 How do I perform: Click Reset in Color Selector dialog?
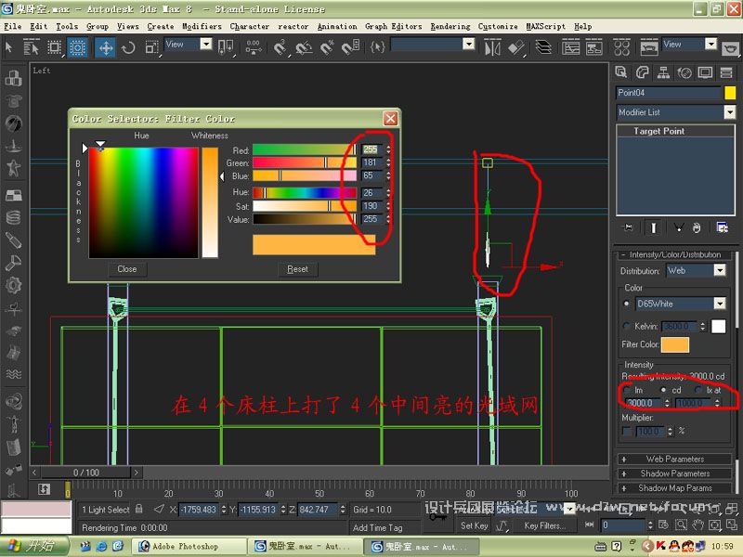coord(297,269)
